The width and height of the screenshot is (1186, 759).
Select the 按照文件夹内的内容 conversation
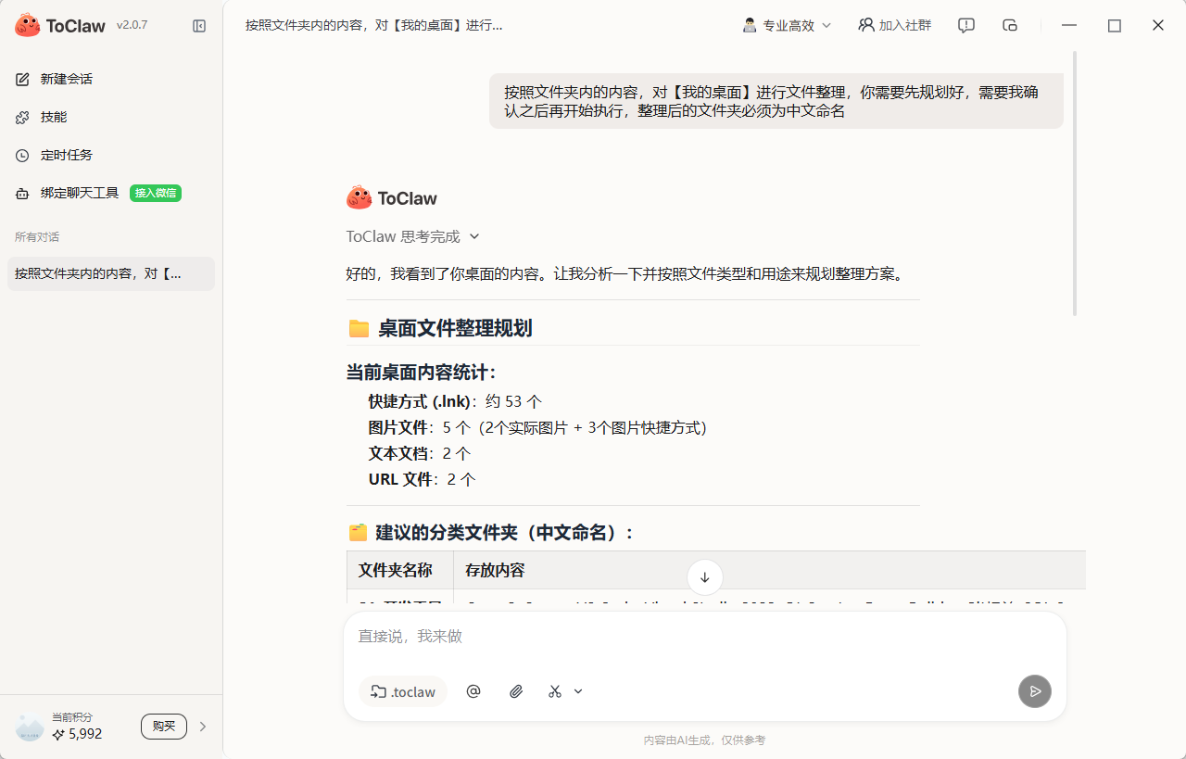tap(110, 273)
